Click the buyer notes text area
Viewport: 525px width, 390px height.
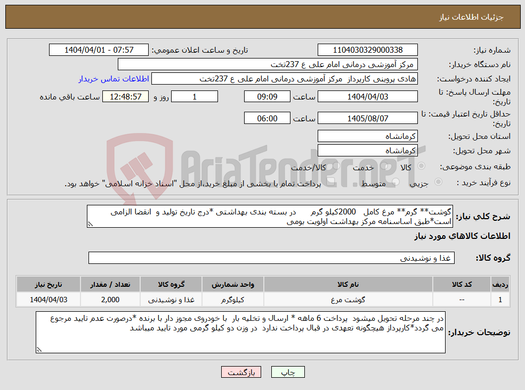click(x=240, y=332)
